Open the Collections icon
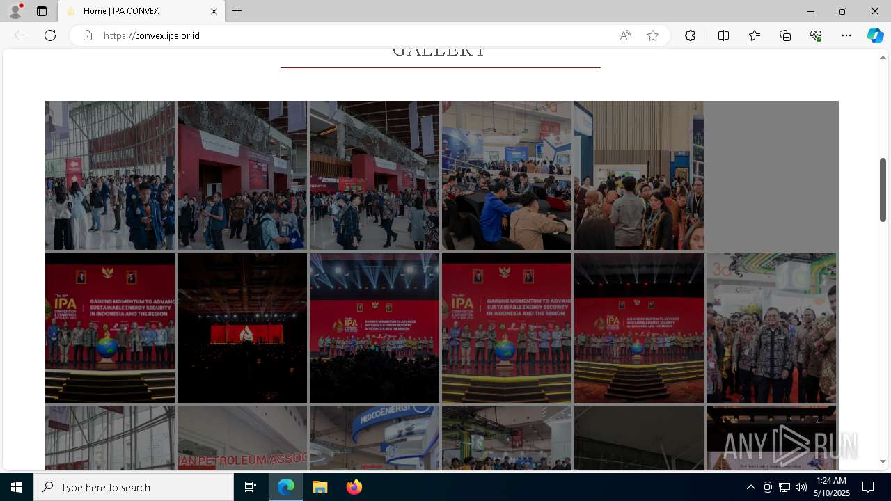891x501 pixels. point(785,35)
